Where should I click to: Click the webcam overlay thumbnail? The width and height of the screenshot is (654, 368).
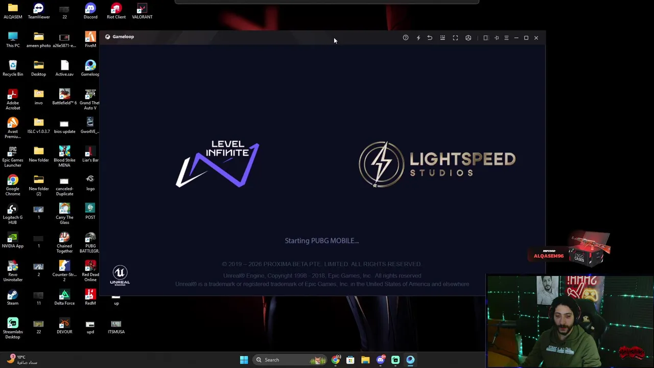click(x=570, y=321)
